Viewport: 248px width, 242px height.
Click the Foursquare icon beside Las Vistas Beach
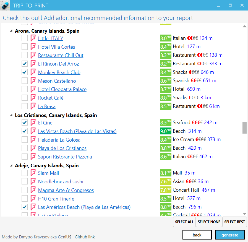point(33,131)
